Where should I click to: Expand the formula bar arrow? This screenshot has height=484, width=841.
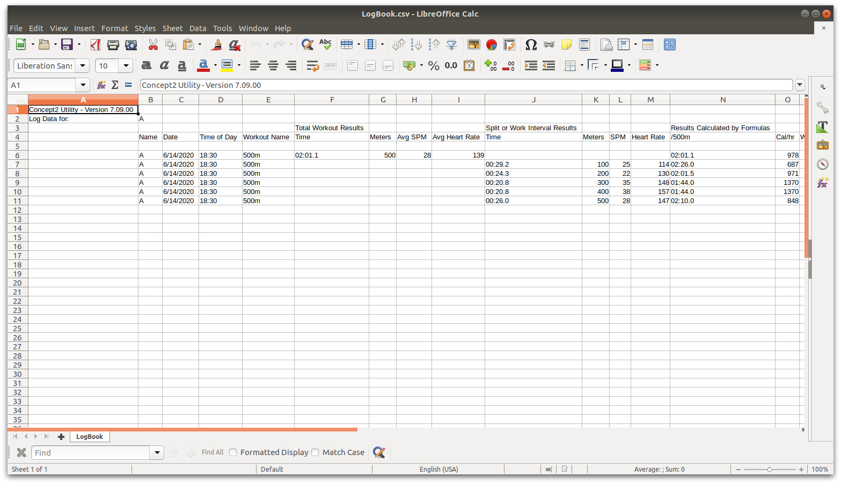(800, 85)
